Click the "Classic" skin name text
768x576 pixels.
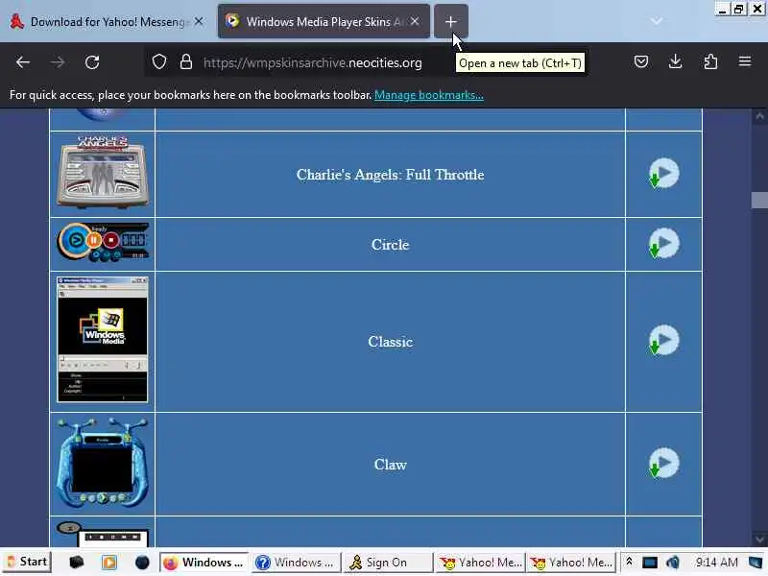coord(391,342)
